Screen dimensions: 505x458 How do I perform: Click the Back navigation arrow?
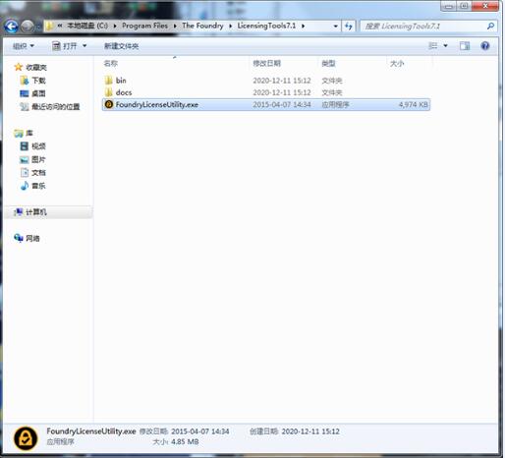coord(11,27)
